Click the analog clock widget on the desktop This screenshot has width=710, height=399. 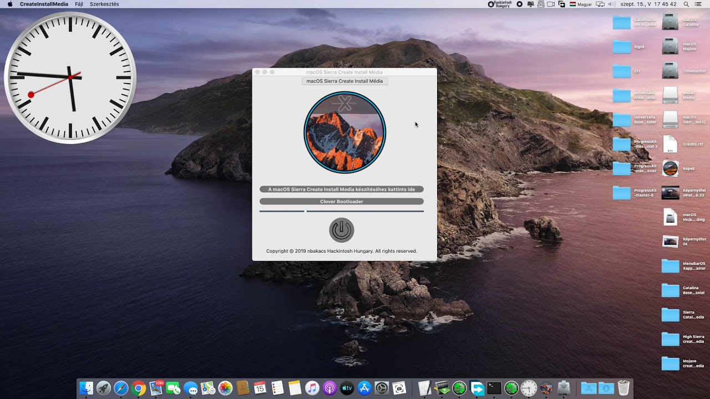(x=70, y=78)
